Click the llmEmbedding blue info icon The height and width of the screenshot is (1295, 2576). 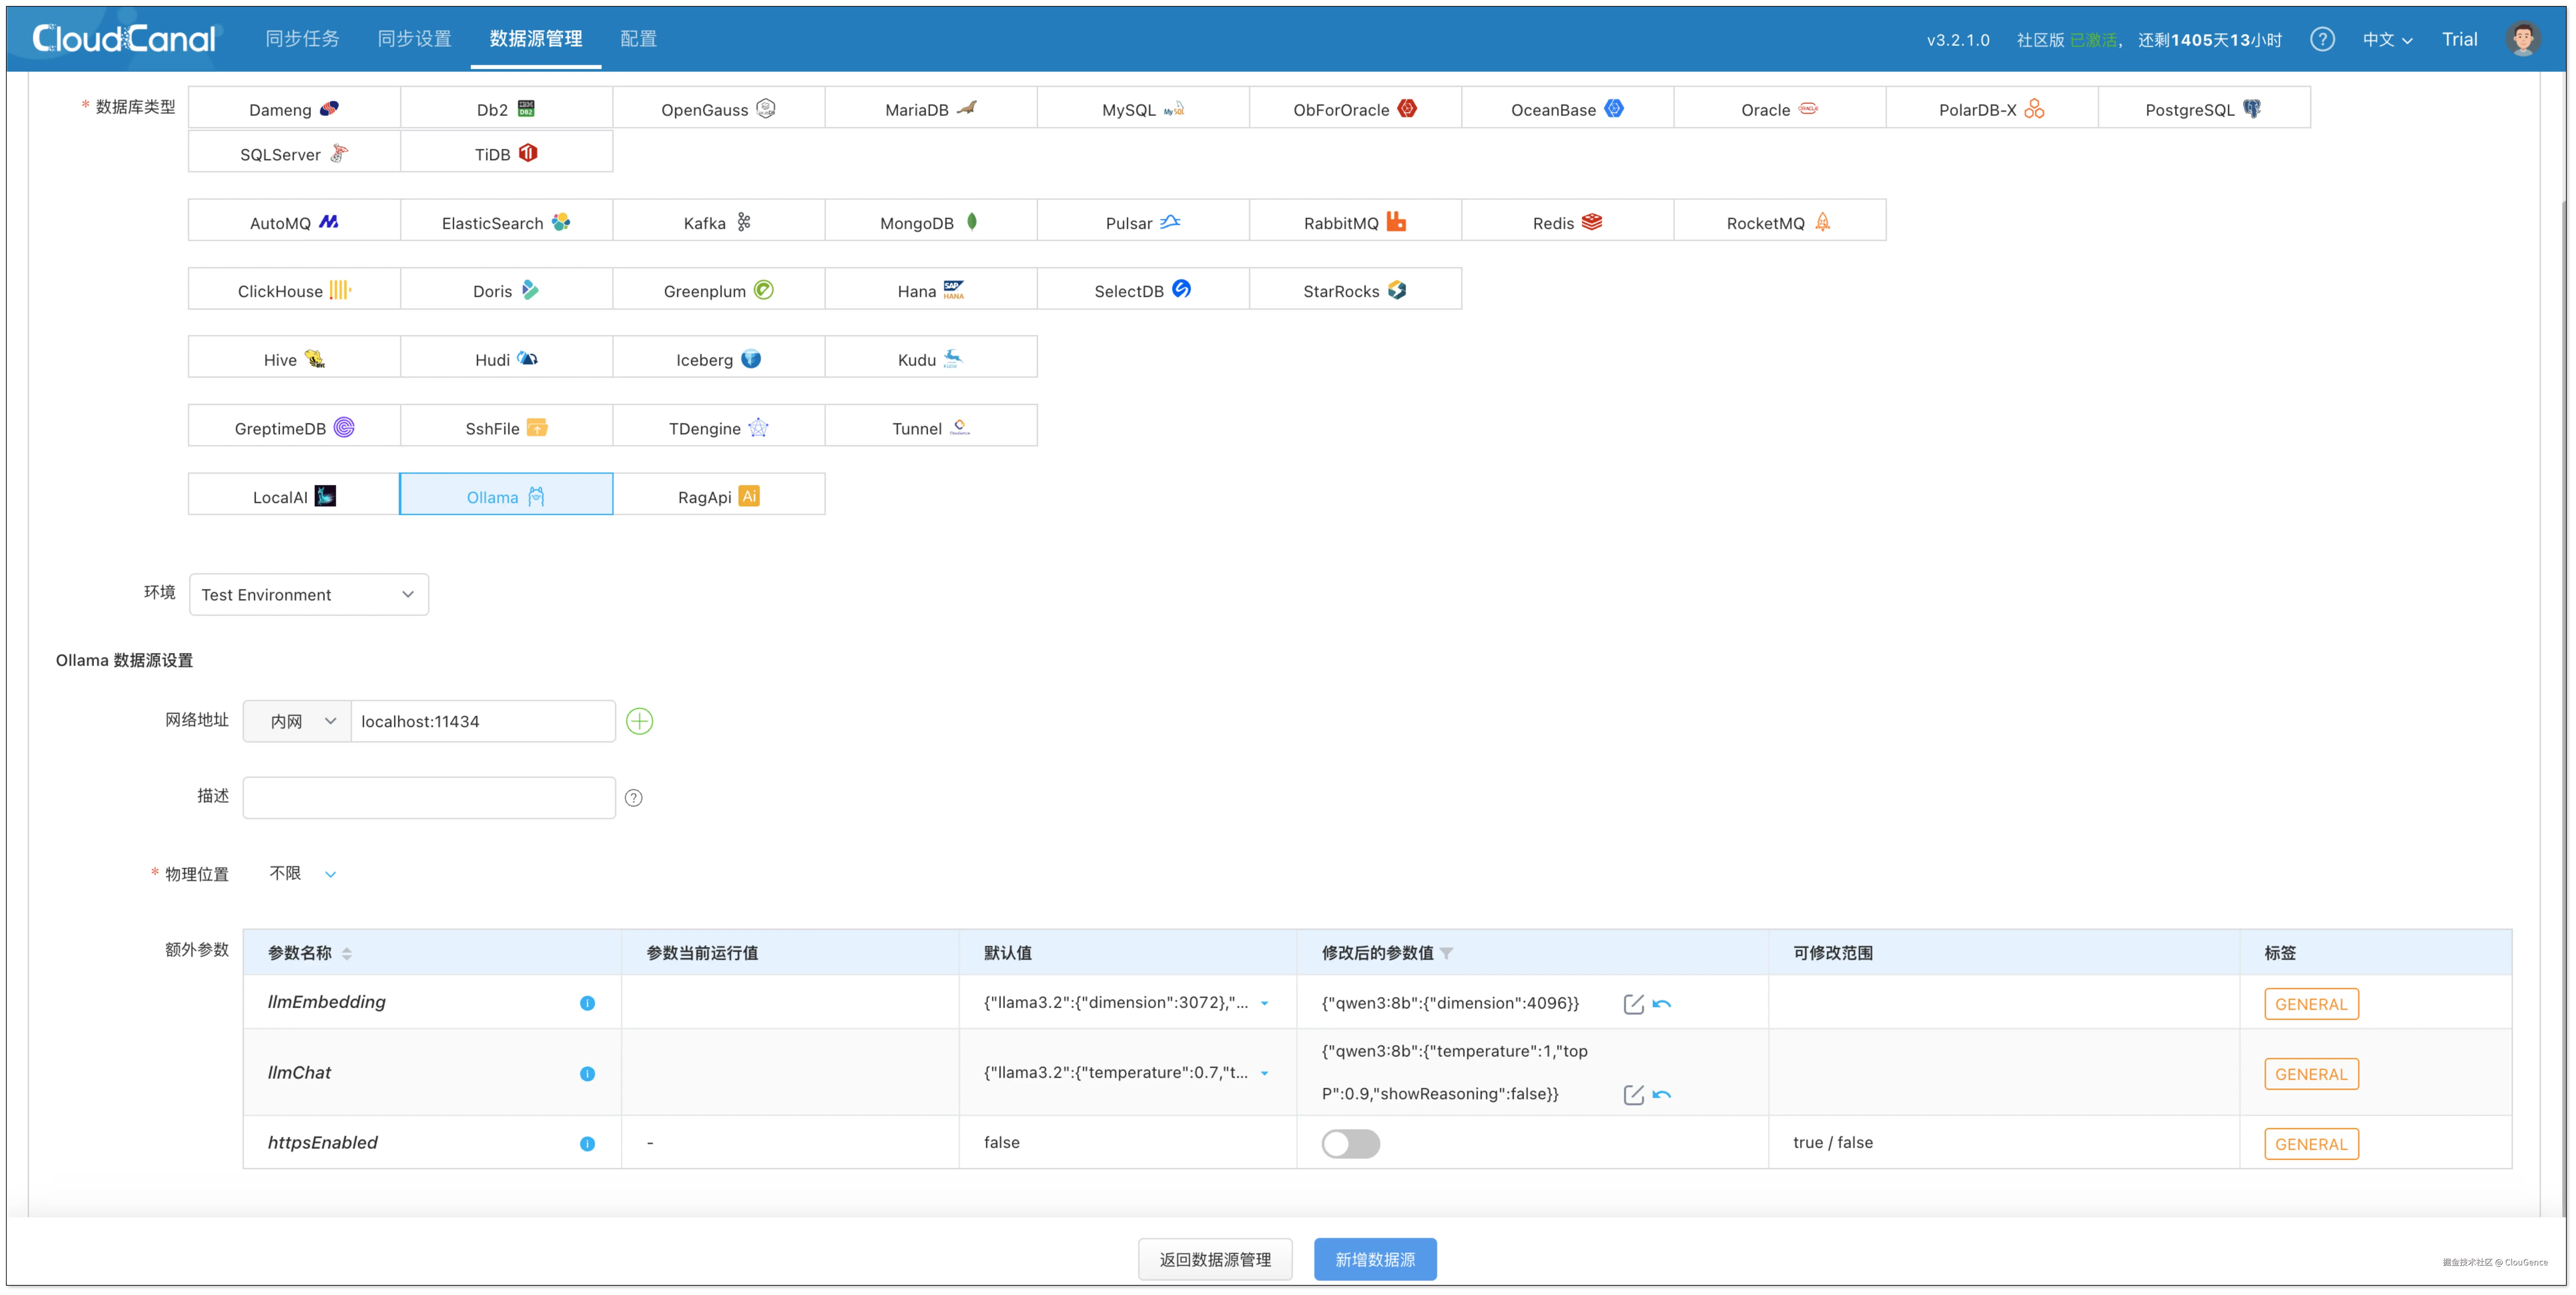pyautogui.click(x=587, y=1003)
